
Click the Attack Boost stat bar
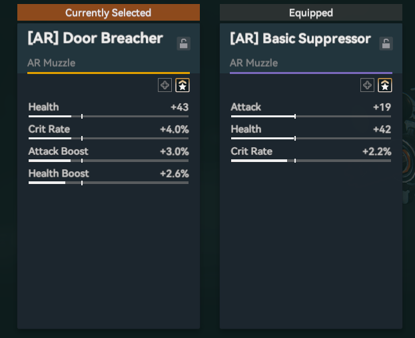109,161
